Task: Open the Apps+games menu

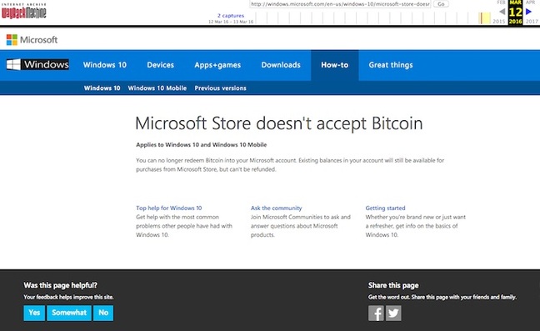Action: pyautogui.click(x=217, y=65)
